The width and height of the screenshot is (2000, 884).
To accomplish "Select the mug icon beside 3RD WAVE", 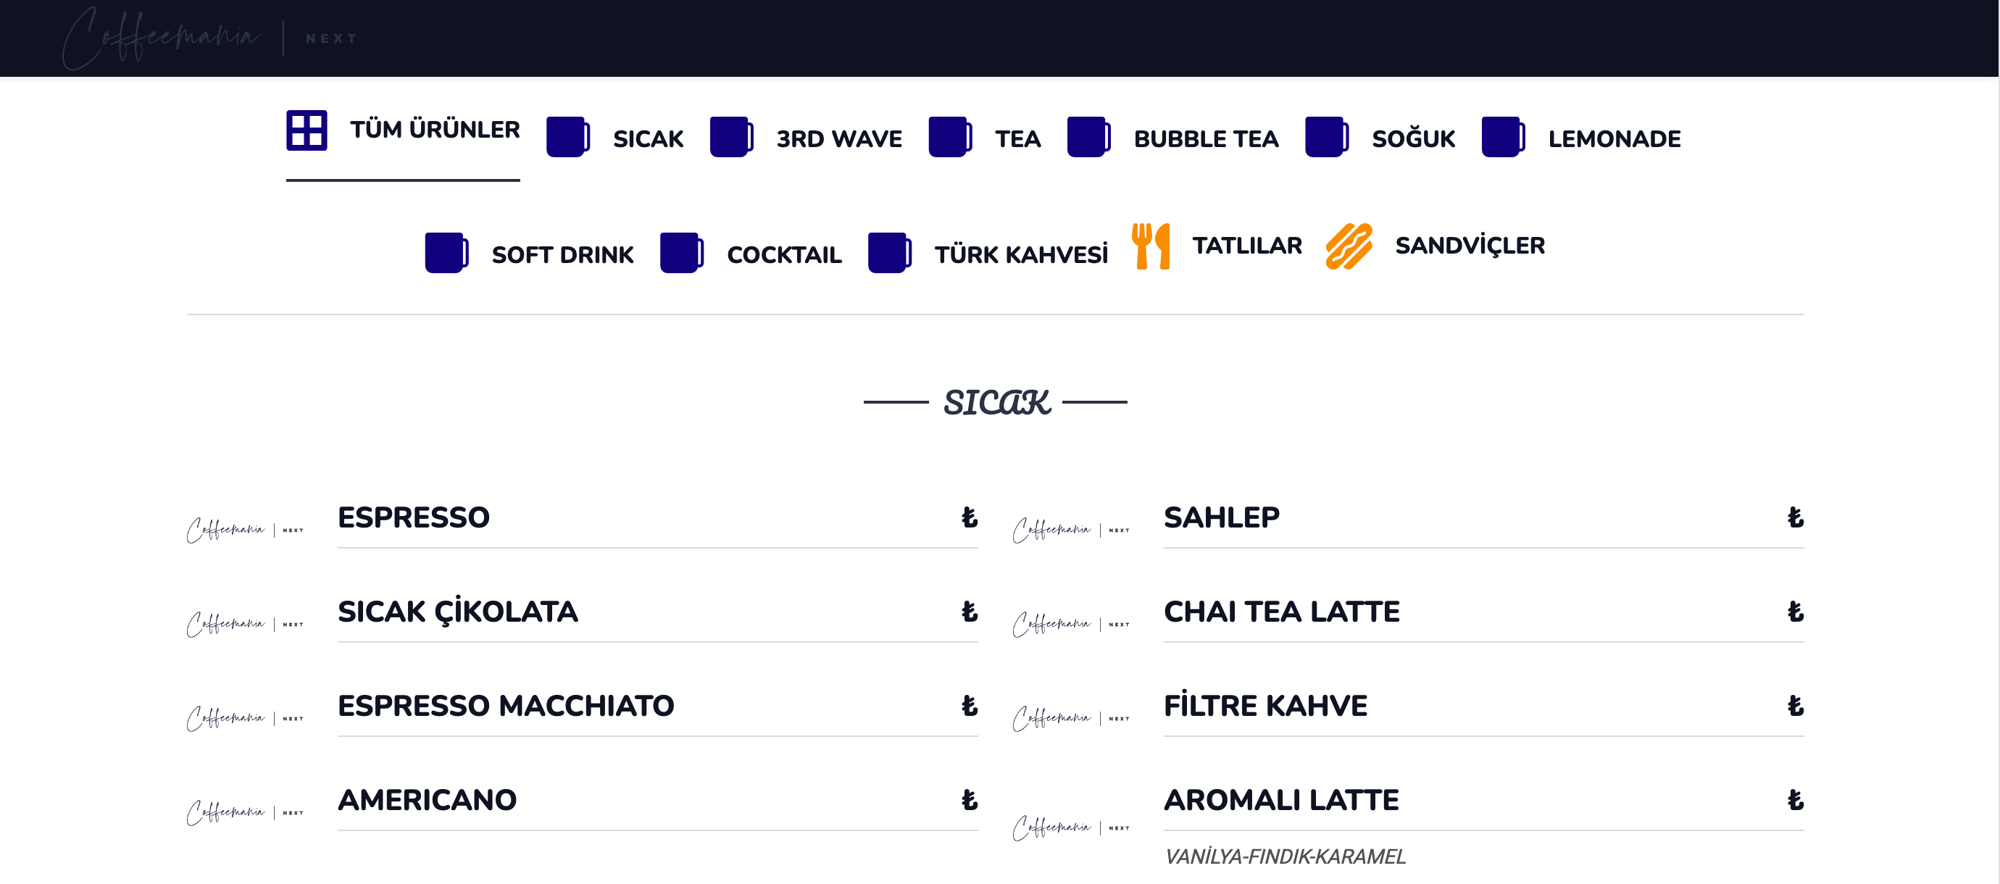I will 731,138.
